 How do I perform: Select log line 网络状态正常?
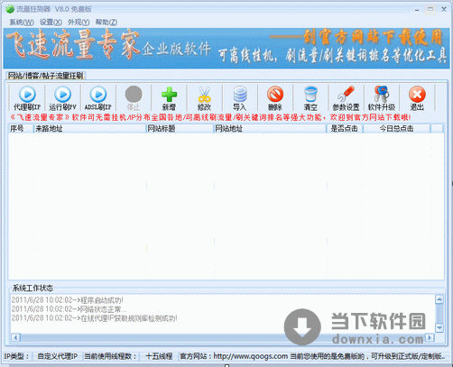click(69, 309)
